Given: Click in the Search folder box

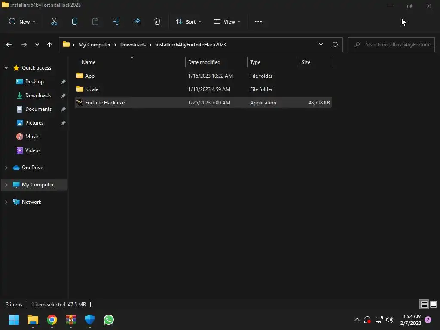Looking at the screenshot, I should (x=391, y=45).
